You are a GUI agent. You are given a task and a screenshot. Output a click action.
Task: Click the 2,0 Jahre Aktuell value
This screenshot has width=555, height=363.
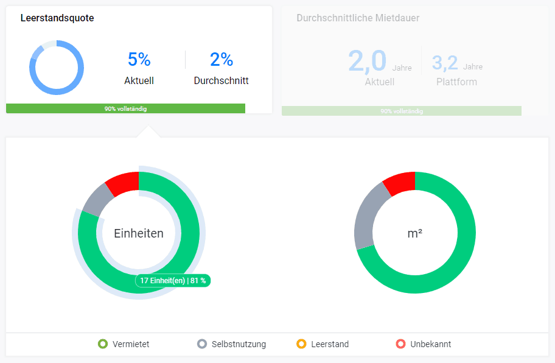[368, 62]
